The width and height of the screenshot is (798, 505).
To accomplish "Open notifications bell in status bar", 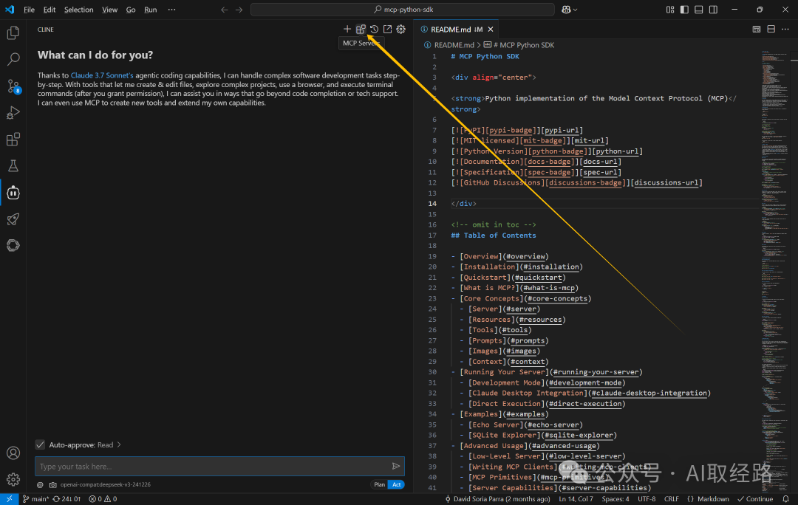I will pos(785,499).
